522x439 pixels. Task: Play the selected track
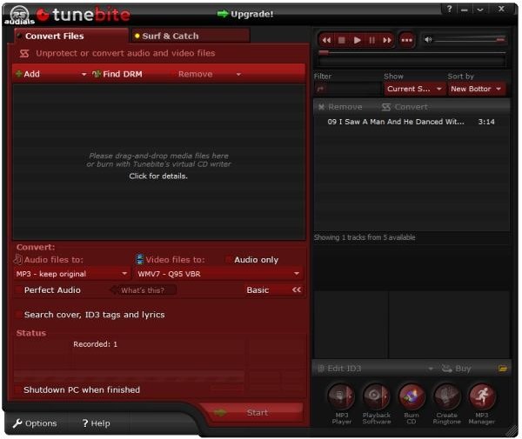point(357,40)
